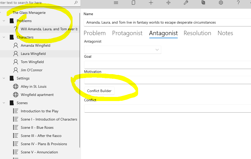Click the globe icon beside Wingfield apartment
The height and width of the screenshot is (159, 251).
click(x=15, y=95)
